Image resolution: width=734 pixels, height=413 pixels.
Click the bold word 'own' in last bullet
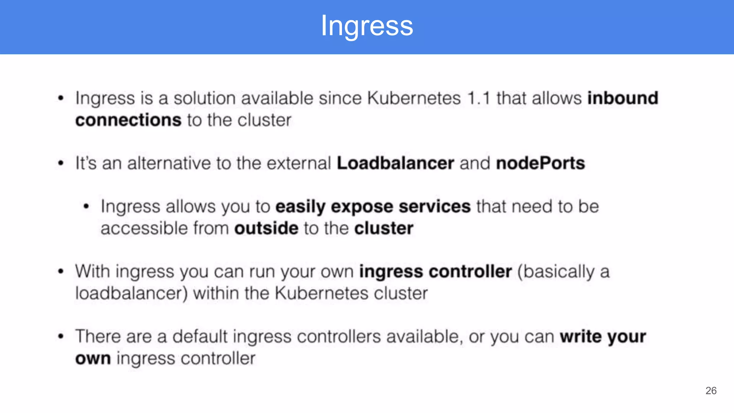coord(93,359)
